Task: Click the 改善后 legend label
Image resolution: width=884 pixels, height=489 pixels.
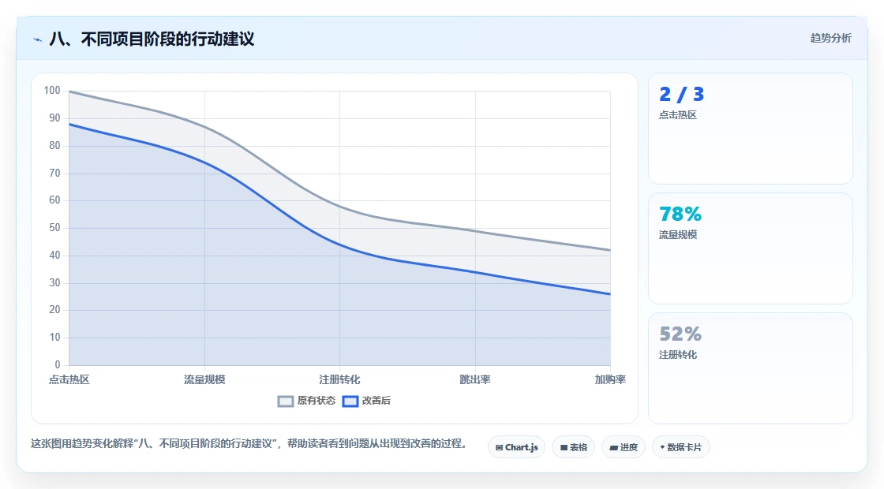Action: point(376,401)
